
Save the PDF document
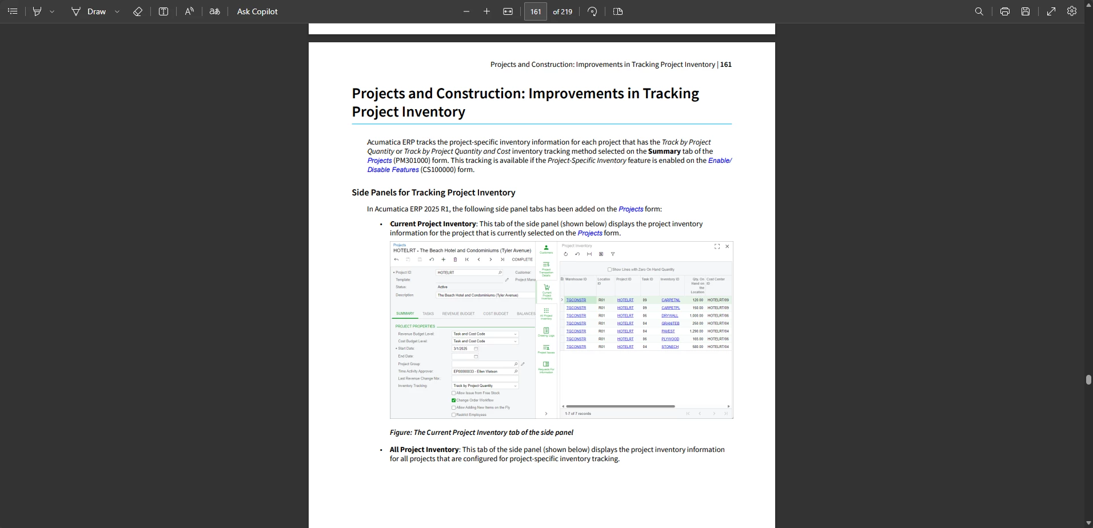(1026, 11)
